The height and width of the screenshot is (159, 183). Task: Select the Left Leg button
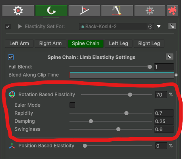(118, 43)
